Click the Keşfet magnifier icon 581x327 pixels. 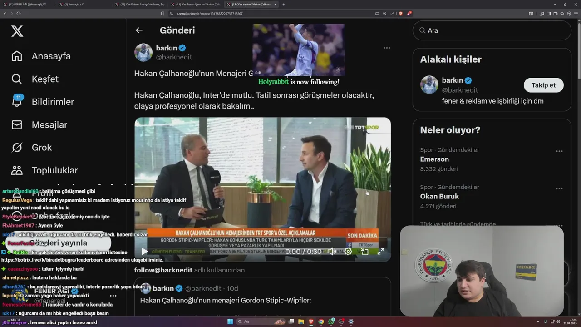[x=17, y=79]
